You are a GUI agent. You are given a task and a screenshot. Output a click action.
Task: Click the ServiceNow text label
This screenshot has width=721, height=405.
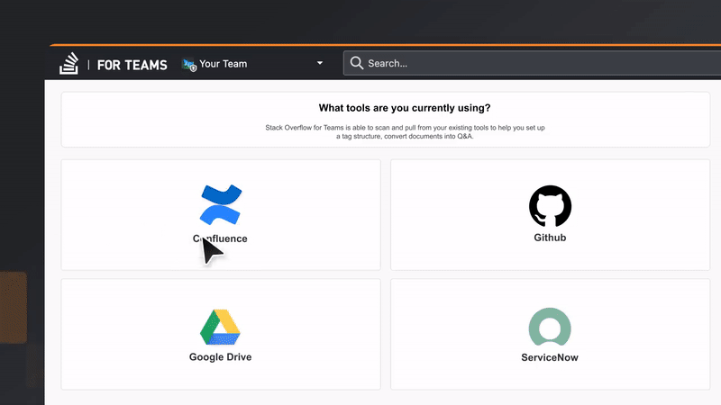550,357
